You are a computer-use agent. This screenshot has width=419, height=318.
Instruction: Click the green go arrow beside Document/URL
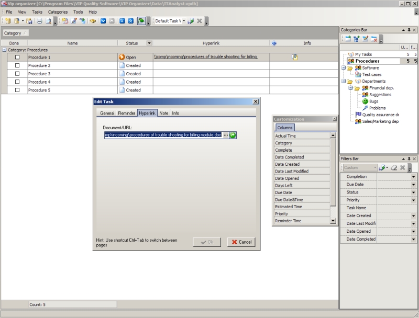click(x=233, y=135)
